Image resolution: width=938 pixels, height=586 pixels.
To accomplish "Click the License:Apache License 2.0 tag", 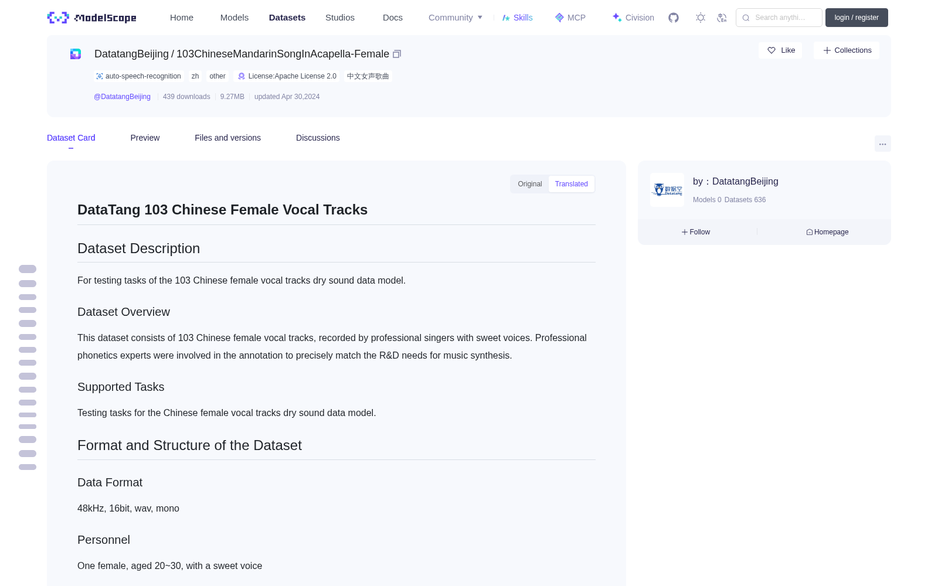I will click(x=287, y=76).
